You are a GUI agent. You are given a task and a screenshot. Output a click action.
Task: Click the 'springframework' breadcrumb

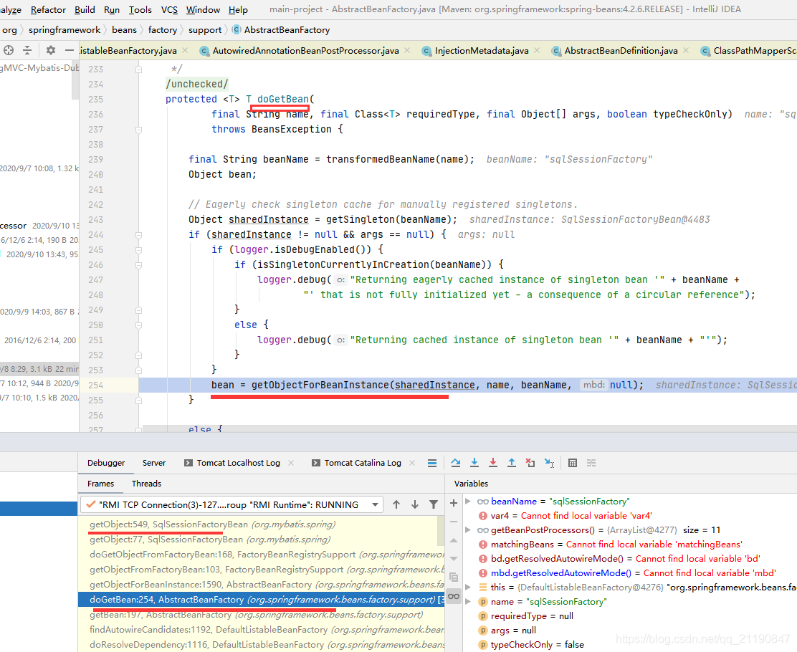pos(65,30)
